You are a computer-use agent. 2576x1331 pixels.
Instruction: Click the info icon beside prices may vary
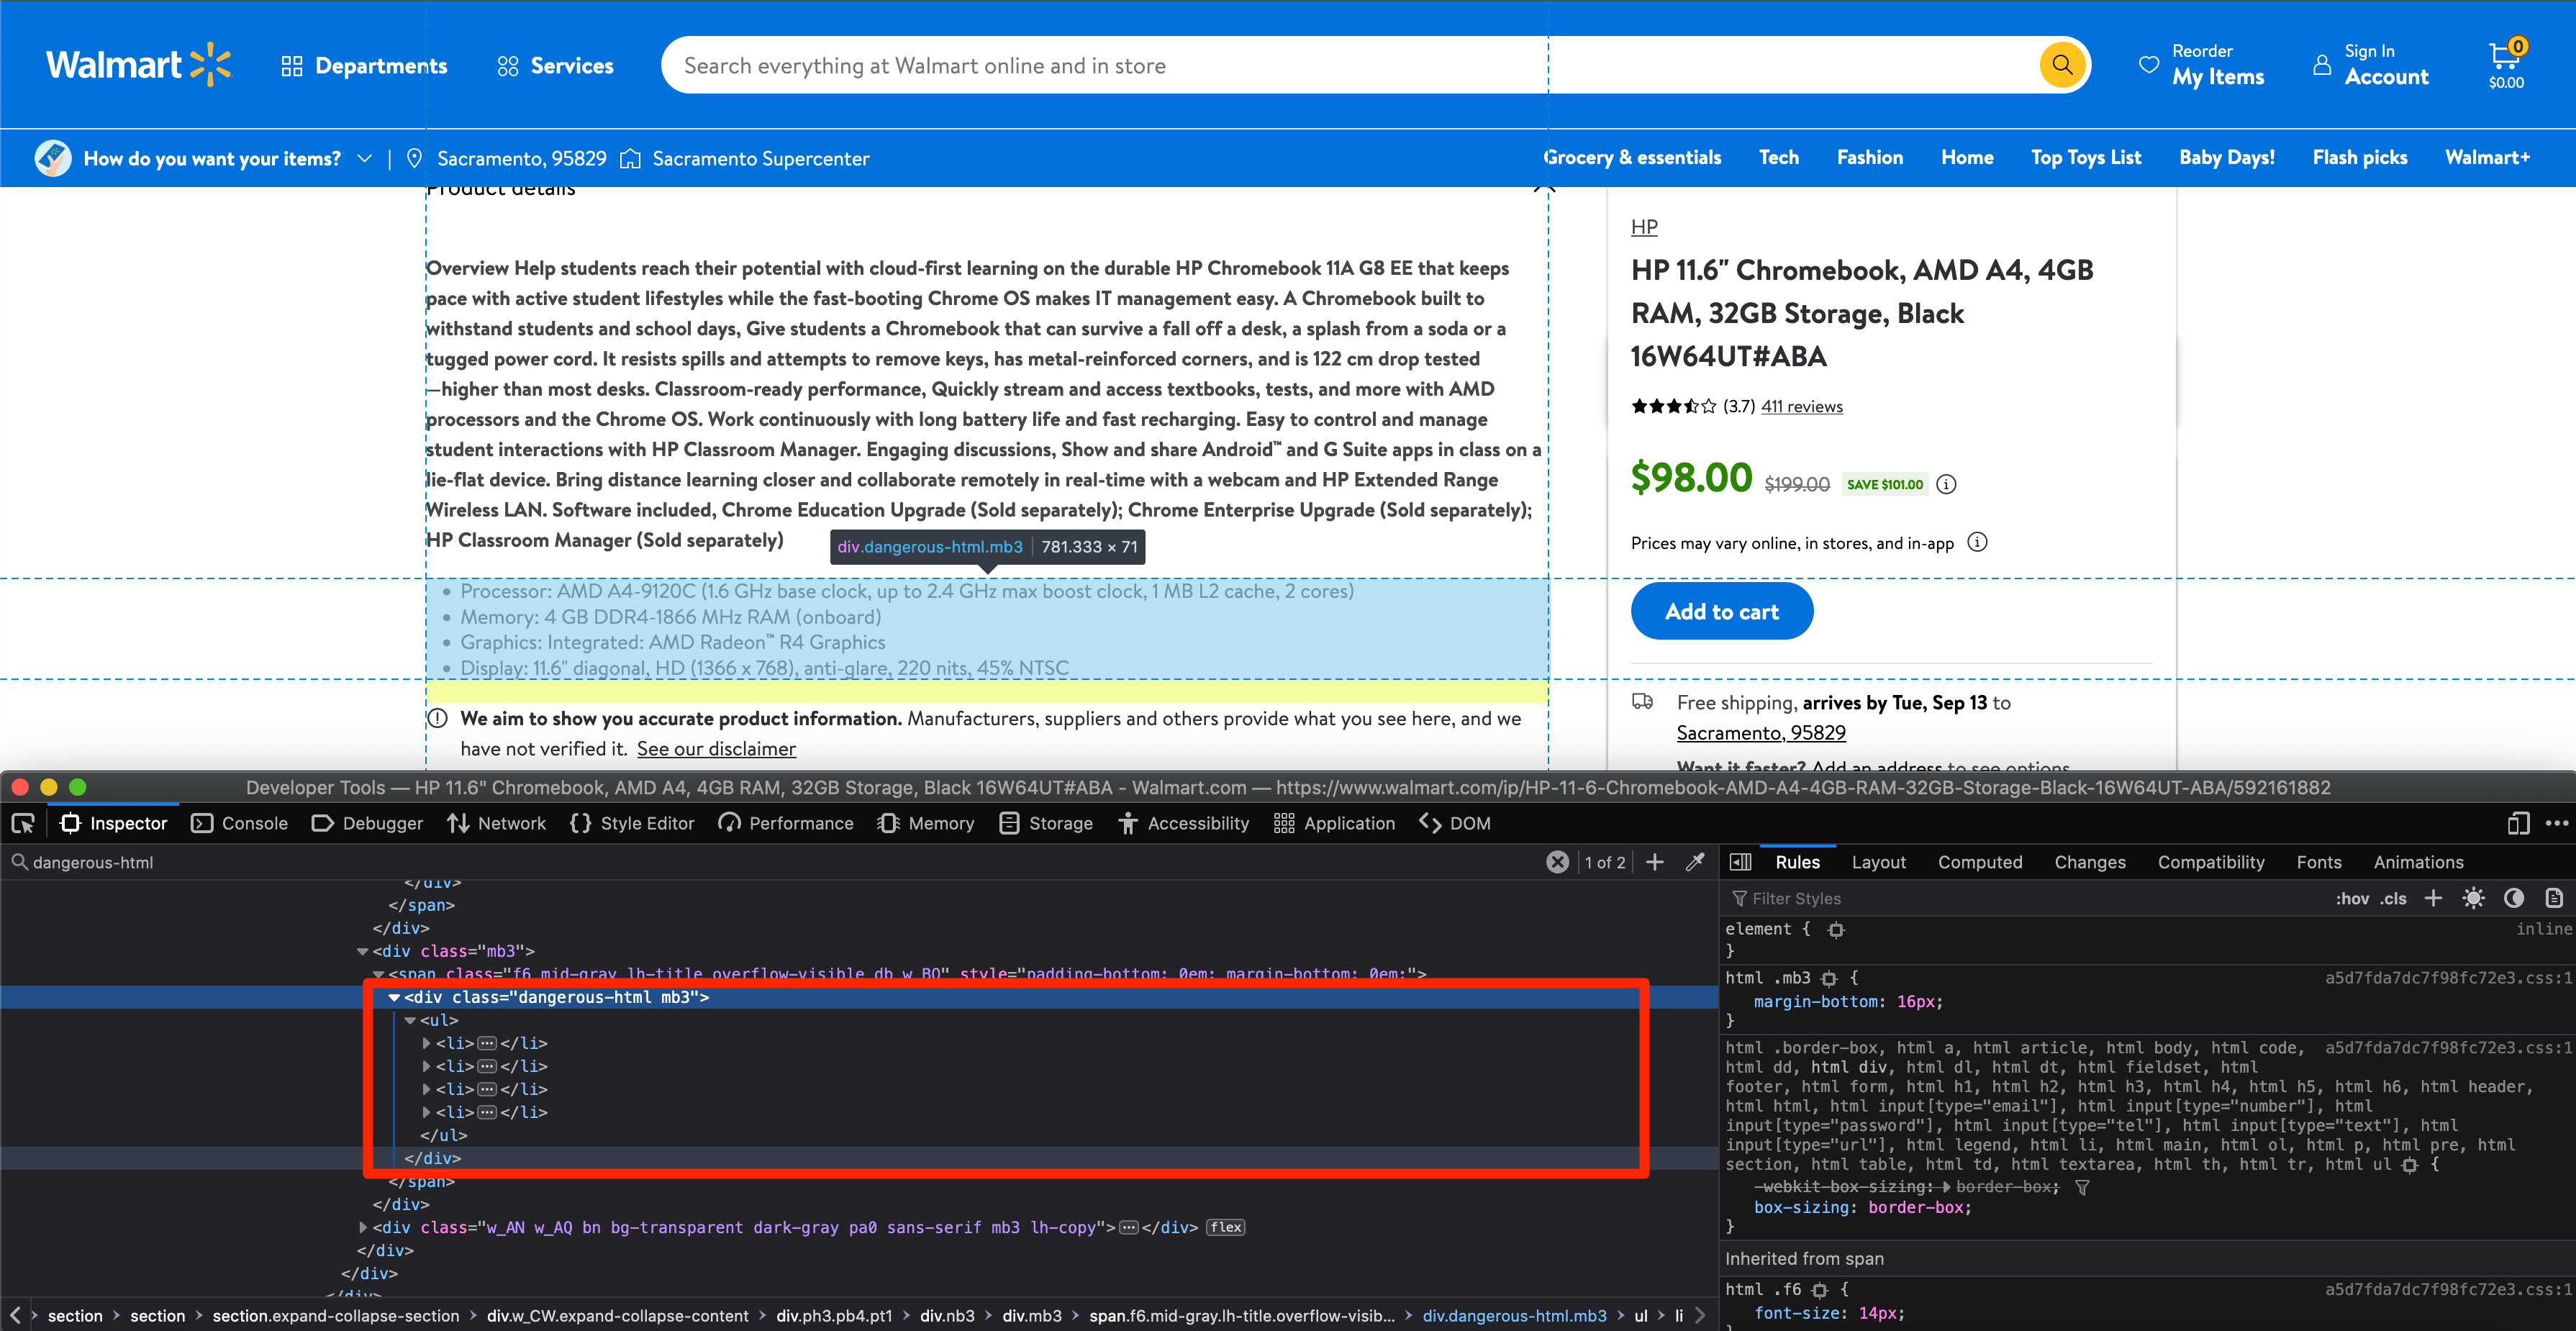pos(1977,542)
